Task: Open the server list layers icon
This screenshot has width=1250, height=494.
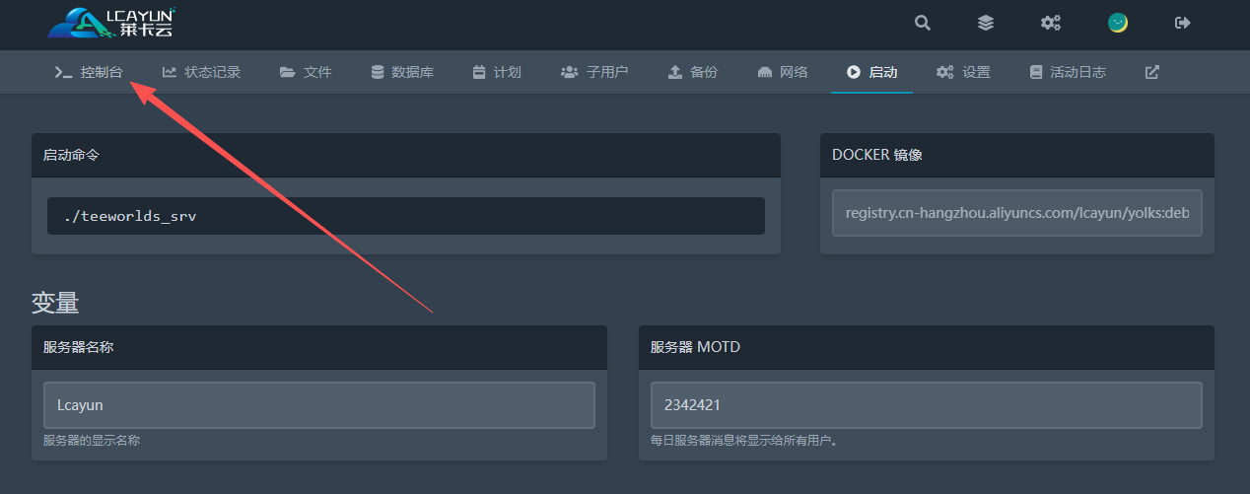Action: click(x=985, y=23)
